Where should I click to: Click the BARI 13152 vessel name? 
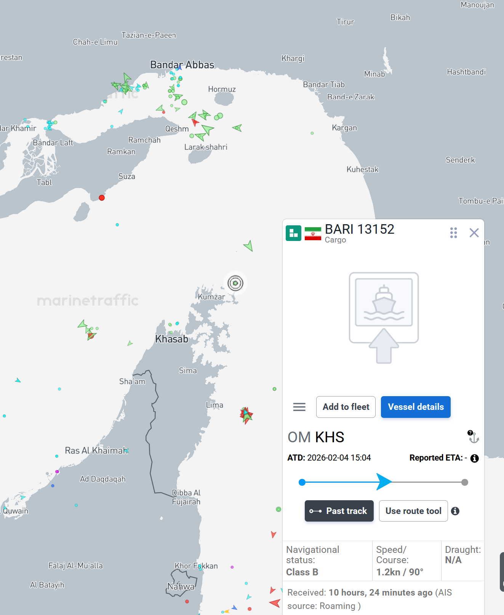click(360, 229)
